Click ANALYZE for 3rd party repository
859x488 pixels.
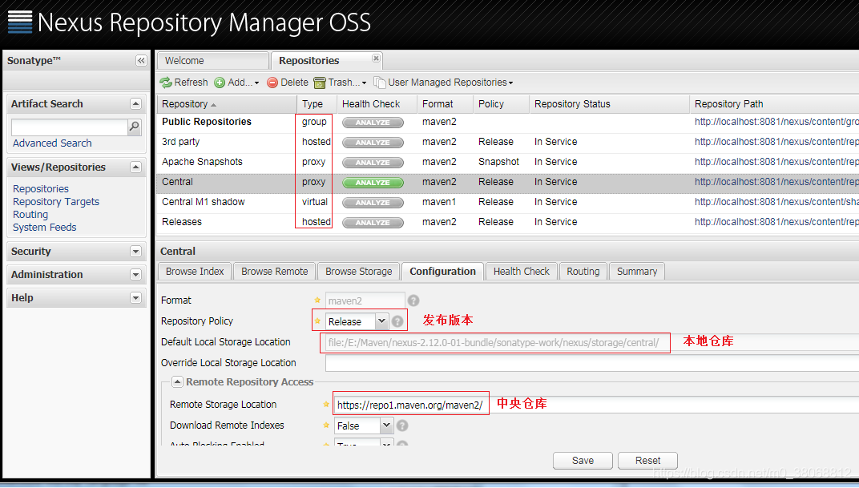click(x=373, y=143)
